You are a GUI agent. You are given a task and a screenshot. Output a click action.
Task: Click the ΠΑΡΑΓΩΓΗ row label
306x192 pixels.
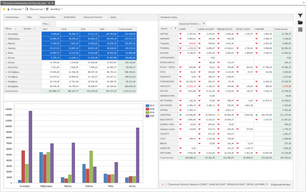pos(169,86)
